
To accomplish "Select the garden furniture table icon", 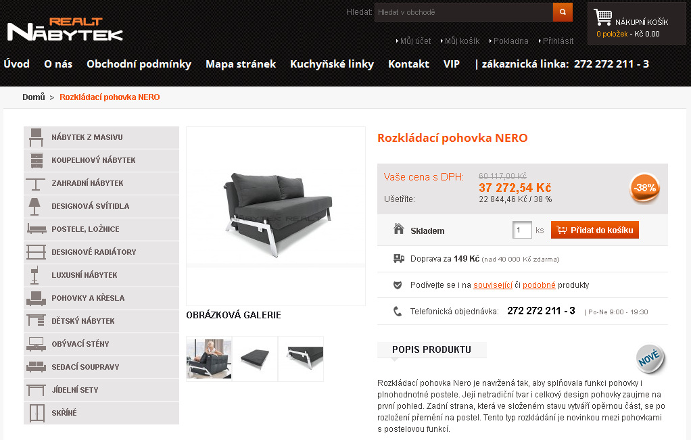I will 36,184.
